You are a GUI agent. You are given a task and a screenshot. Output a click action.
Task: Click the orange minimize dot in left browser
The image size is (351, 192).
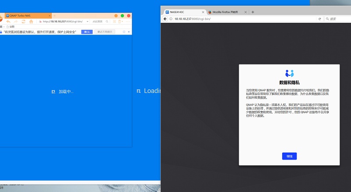[x=116, y=15]
